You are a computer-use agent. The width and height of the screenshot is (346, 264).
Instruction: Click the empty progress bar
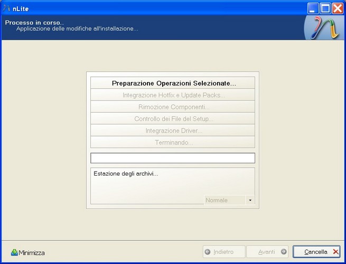(173, 158)
